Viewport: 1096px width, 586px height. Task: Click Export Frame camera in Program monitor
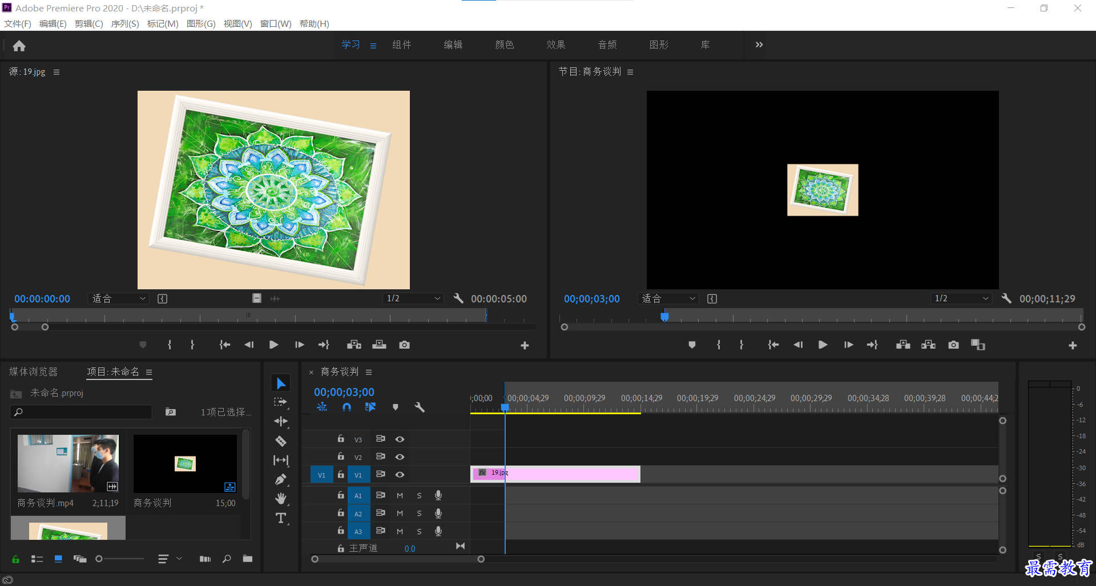click(x=953, y=345)
